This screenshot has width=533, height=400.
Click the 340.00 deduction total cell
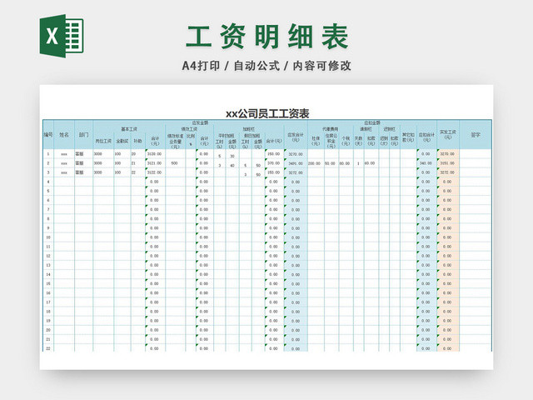[x=426, y=163]
